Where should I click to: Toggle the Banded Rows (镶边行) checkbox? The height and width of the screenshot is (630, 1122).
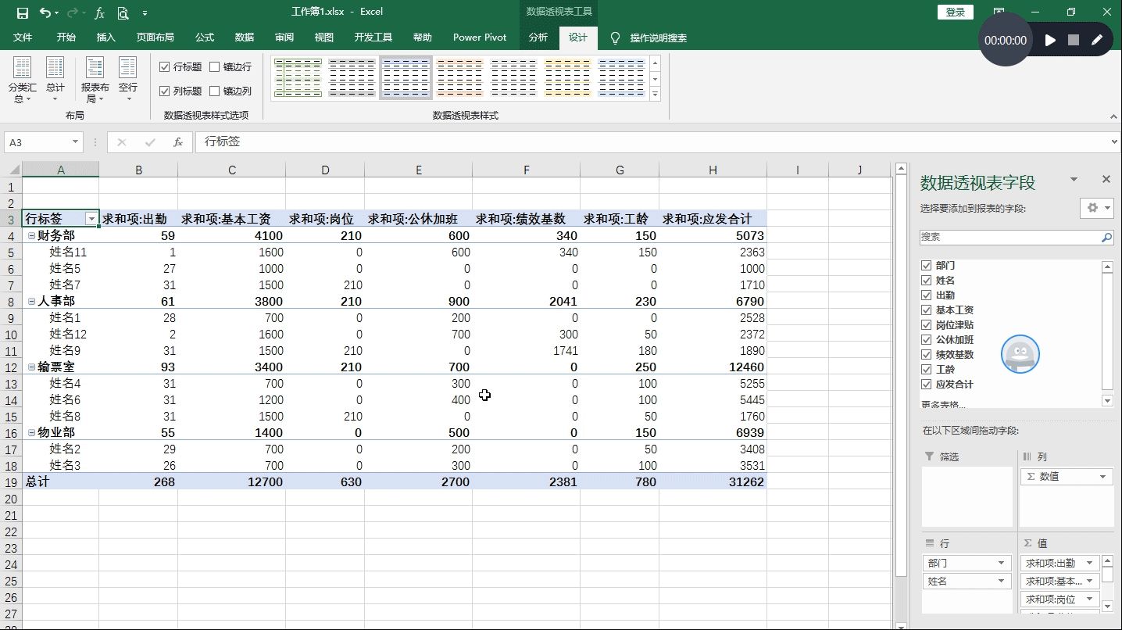215,67
